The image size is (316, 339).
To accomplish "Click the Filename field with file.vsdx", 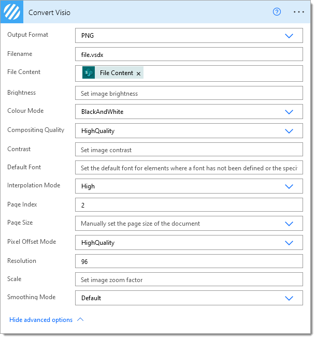I will 189,54.
